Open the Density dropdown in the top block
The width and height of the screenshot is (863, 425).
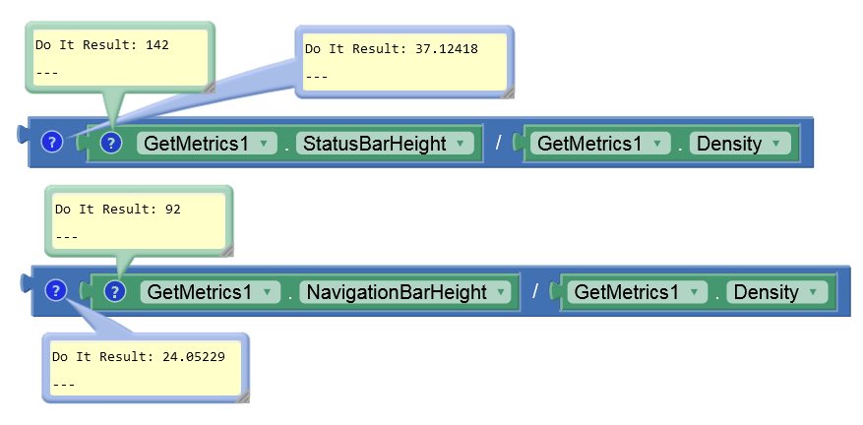[740, 144]
